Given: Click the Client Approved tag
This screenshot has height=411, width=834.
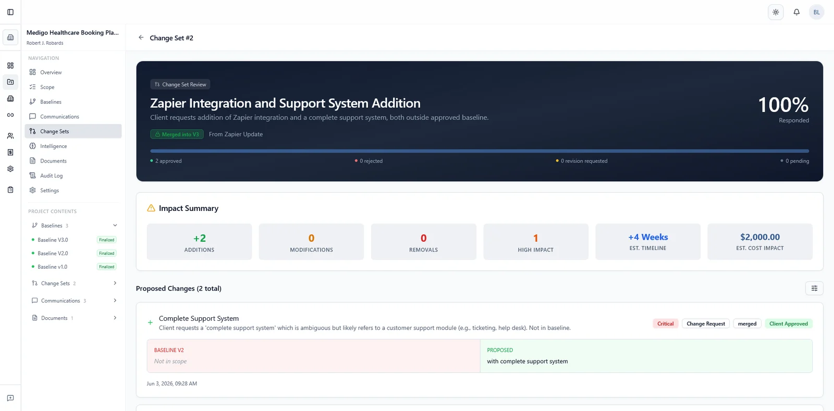Looking at the screenshot, I should [x=789, y=323].
